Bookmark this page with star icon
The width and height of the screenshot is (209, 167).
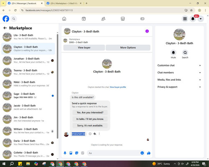coord(191,10)
